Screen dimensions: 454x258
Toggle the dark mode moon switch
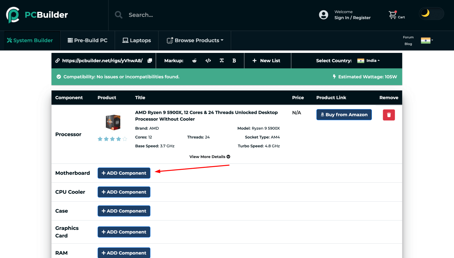(x=431, y=14)
